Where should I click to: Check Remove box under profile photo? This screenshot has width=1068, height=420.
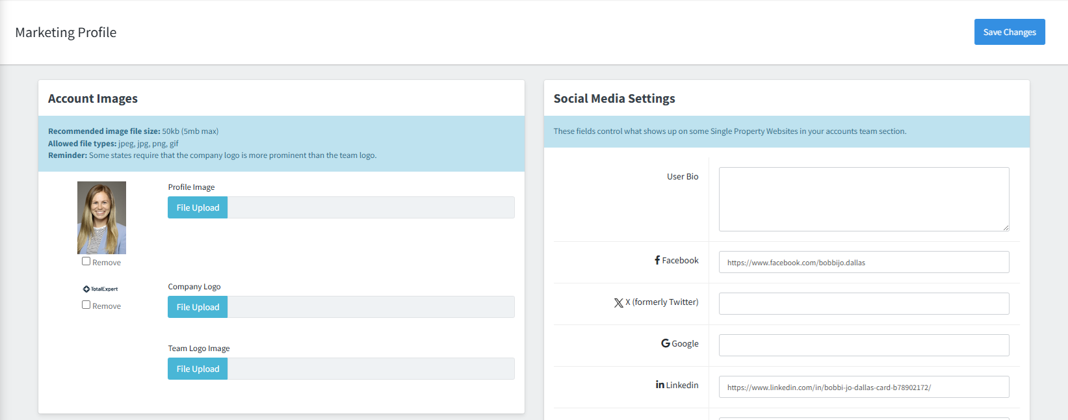coord(86,261)
